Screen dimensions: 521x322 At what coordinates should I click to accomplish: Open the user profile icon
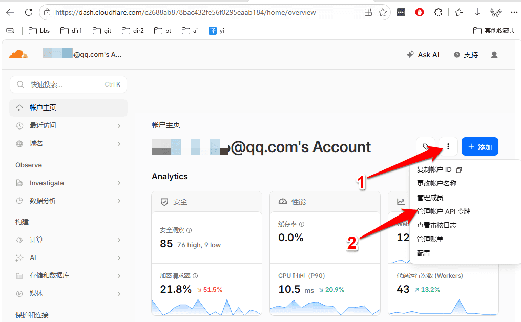pos(494,55)
